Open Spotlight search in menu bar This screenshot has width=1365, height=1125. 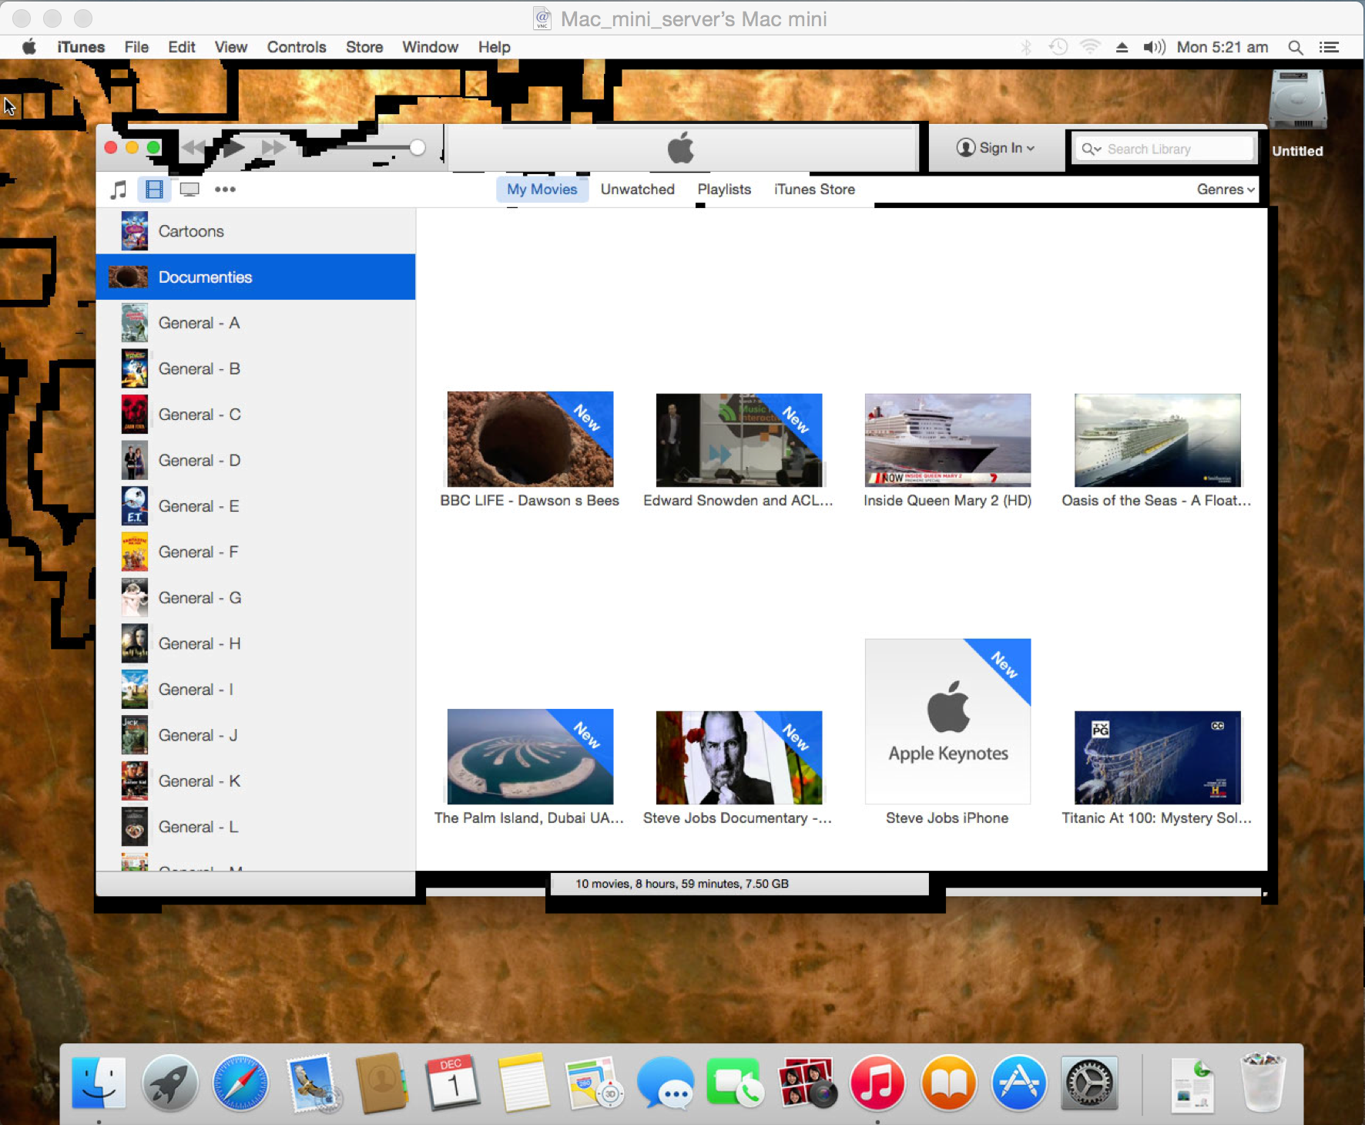[1296, 47]
